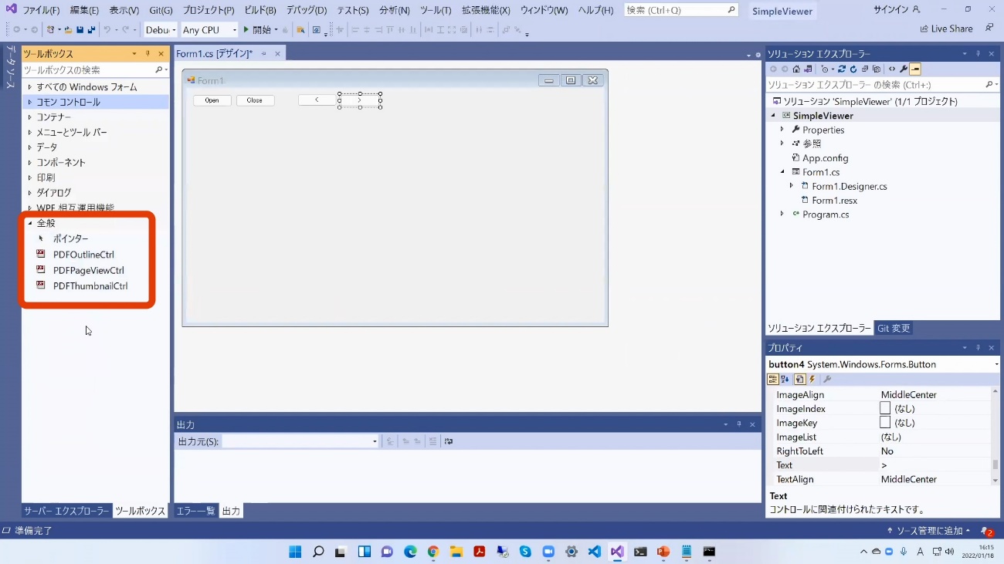The width and height of the screenshot is (1004, 564).
Task: Click the Home icon in Solution Explorer
Action: [796, 69]
